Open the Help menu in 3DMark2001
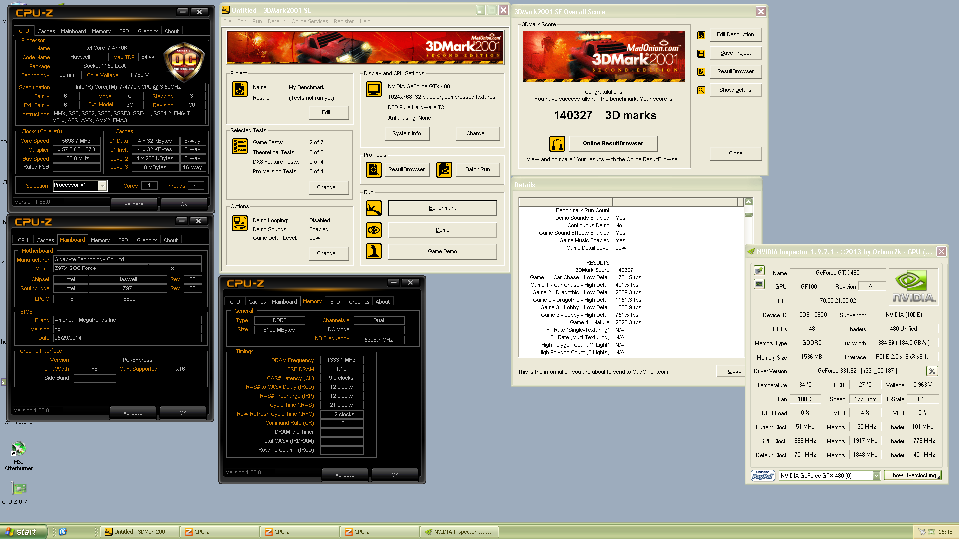The image size is (959, 539). click(365, 22)
